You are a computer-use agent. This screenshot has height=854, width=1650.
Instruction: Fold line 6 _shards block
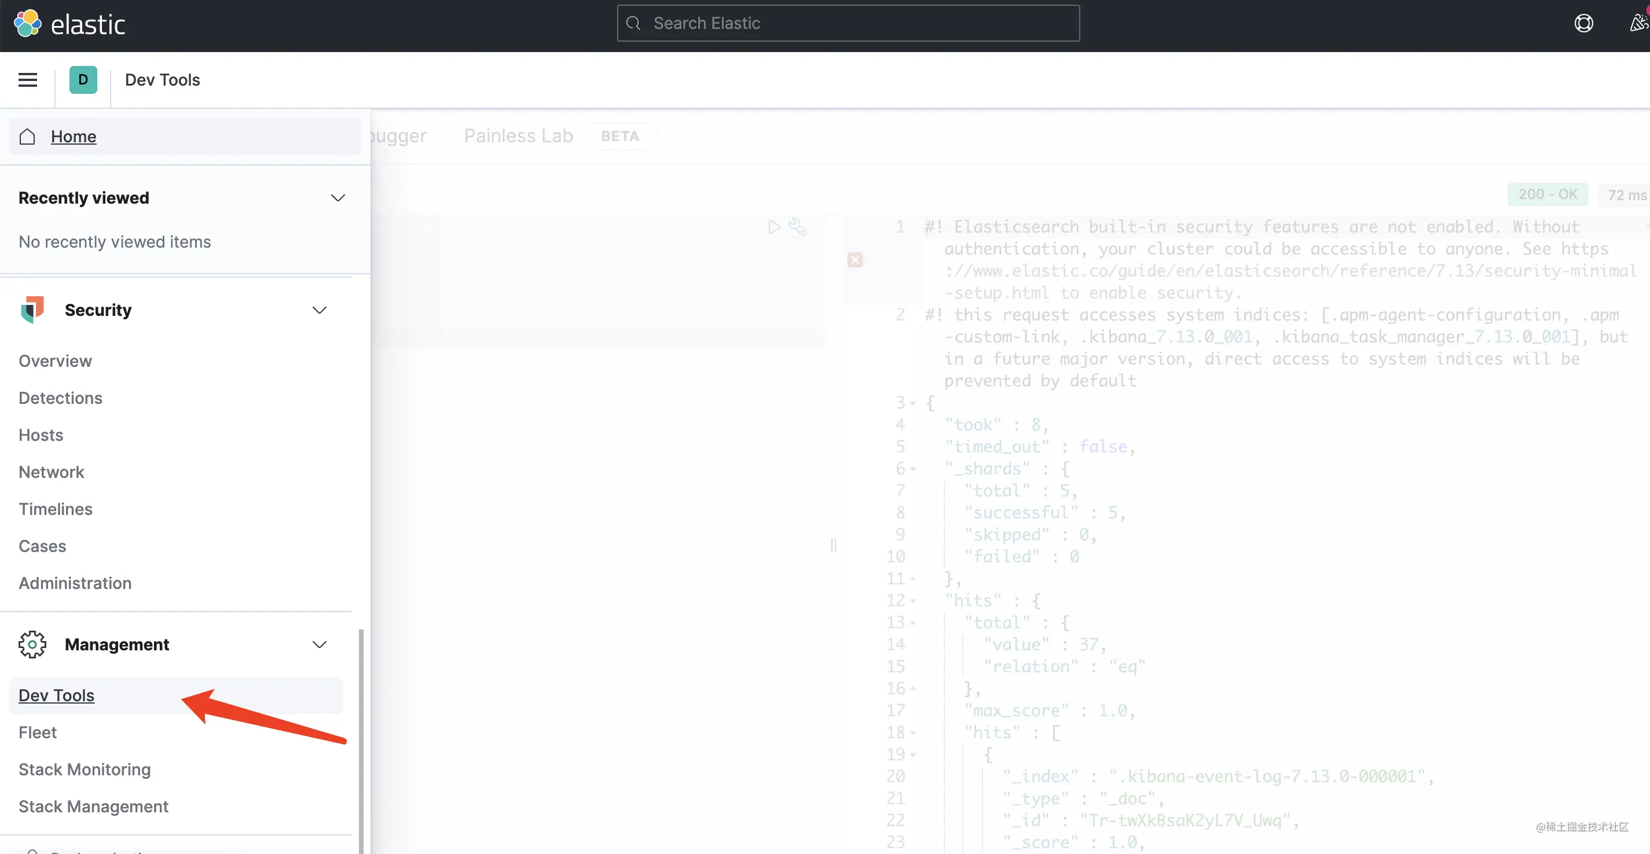[x=914, y=469]
